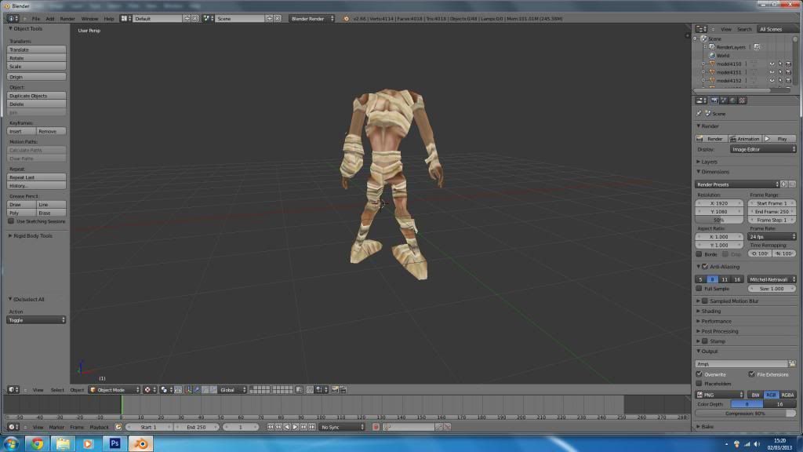The image size is (803, 452).
Task: Open the Playback menu in timeline
Action: pyautogui.click(x=99, y=427)
